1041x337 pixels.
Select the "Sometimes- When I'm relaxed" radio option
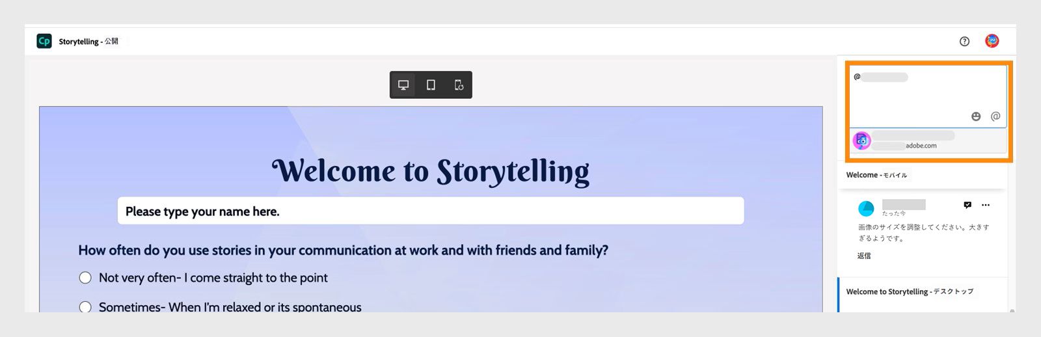coord(85,307)
